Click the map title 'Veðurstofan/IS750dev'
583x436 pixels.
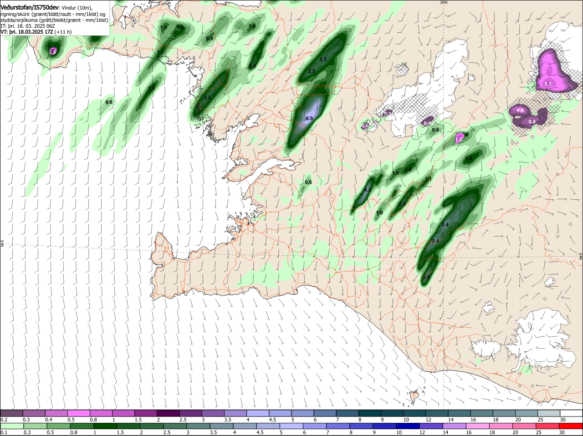pos(29,8)
